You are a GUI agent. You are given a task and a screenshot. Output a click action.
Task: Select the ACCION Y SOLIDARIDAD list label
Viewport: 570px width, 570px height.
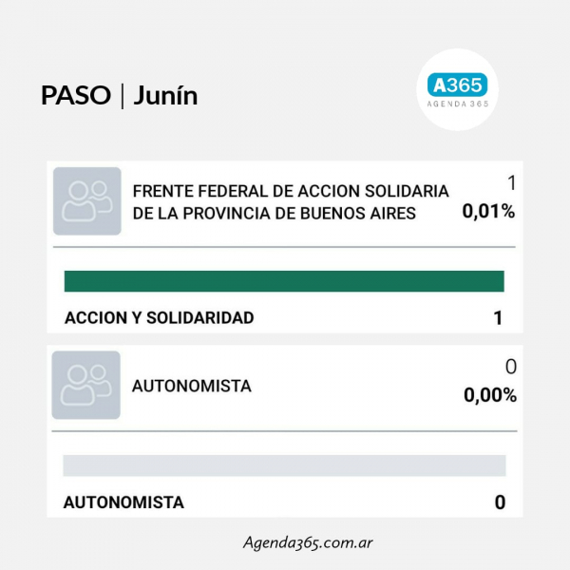[x=160, y=317]
